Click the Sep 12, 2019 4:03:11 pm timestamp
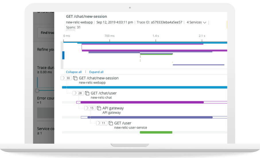The image size is (260, 158). 115,22
